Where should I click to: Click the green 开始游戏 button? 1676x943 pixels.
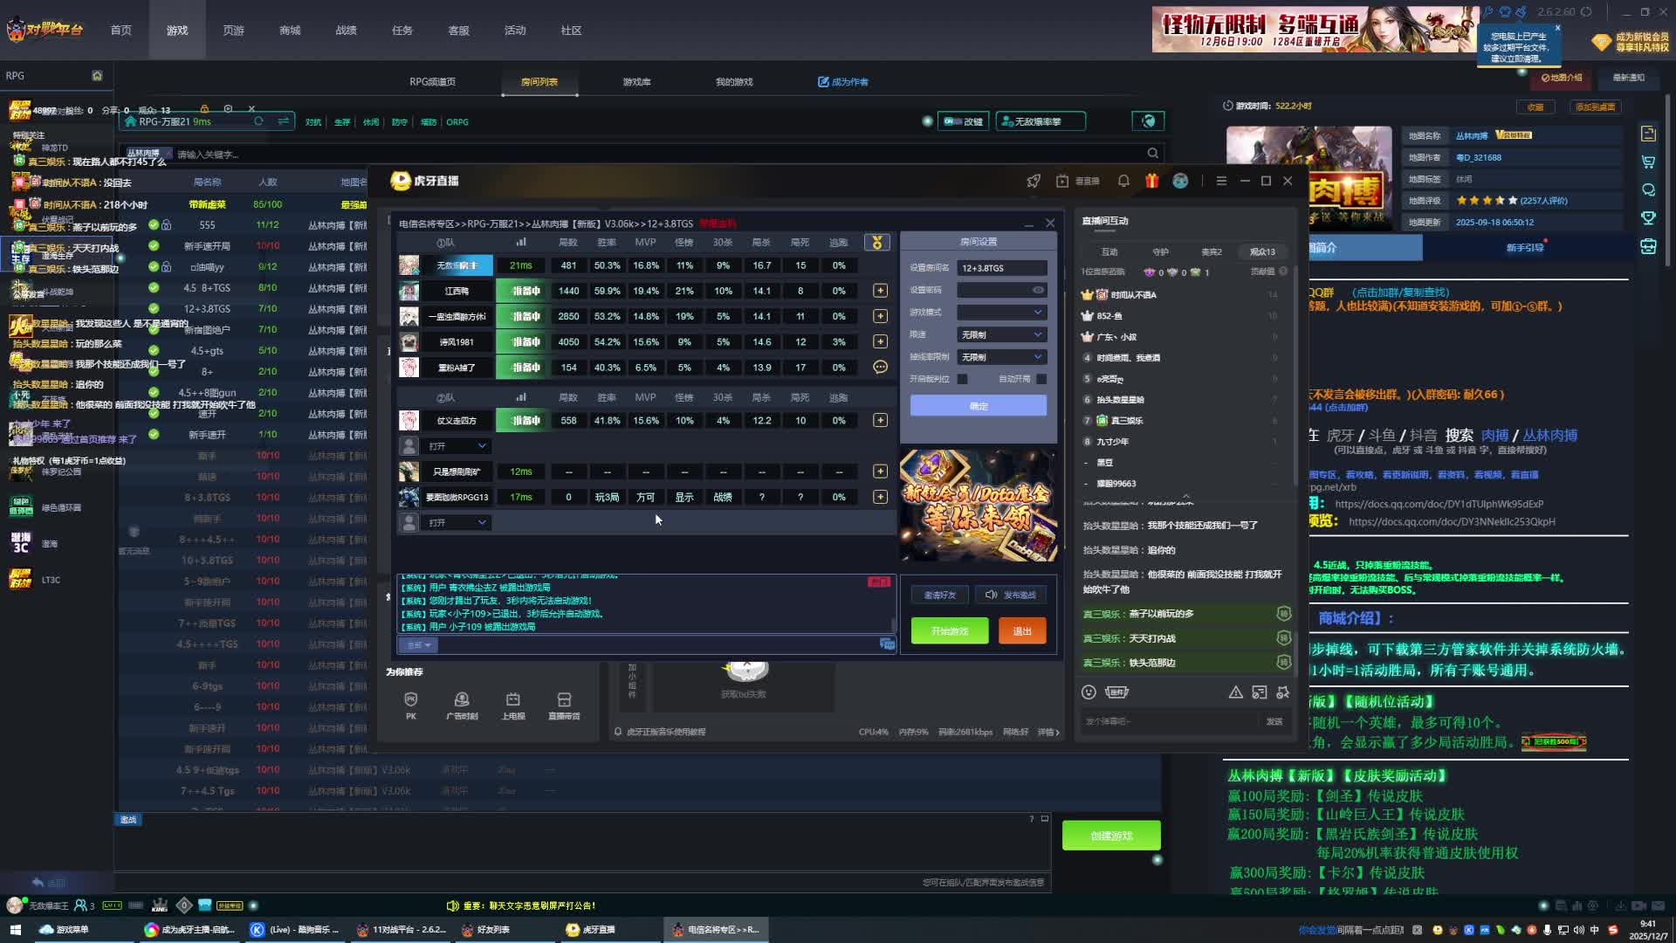[x=950, y=630]
